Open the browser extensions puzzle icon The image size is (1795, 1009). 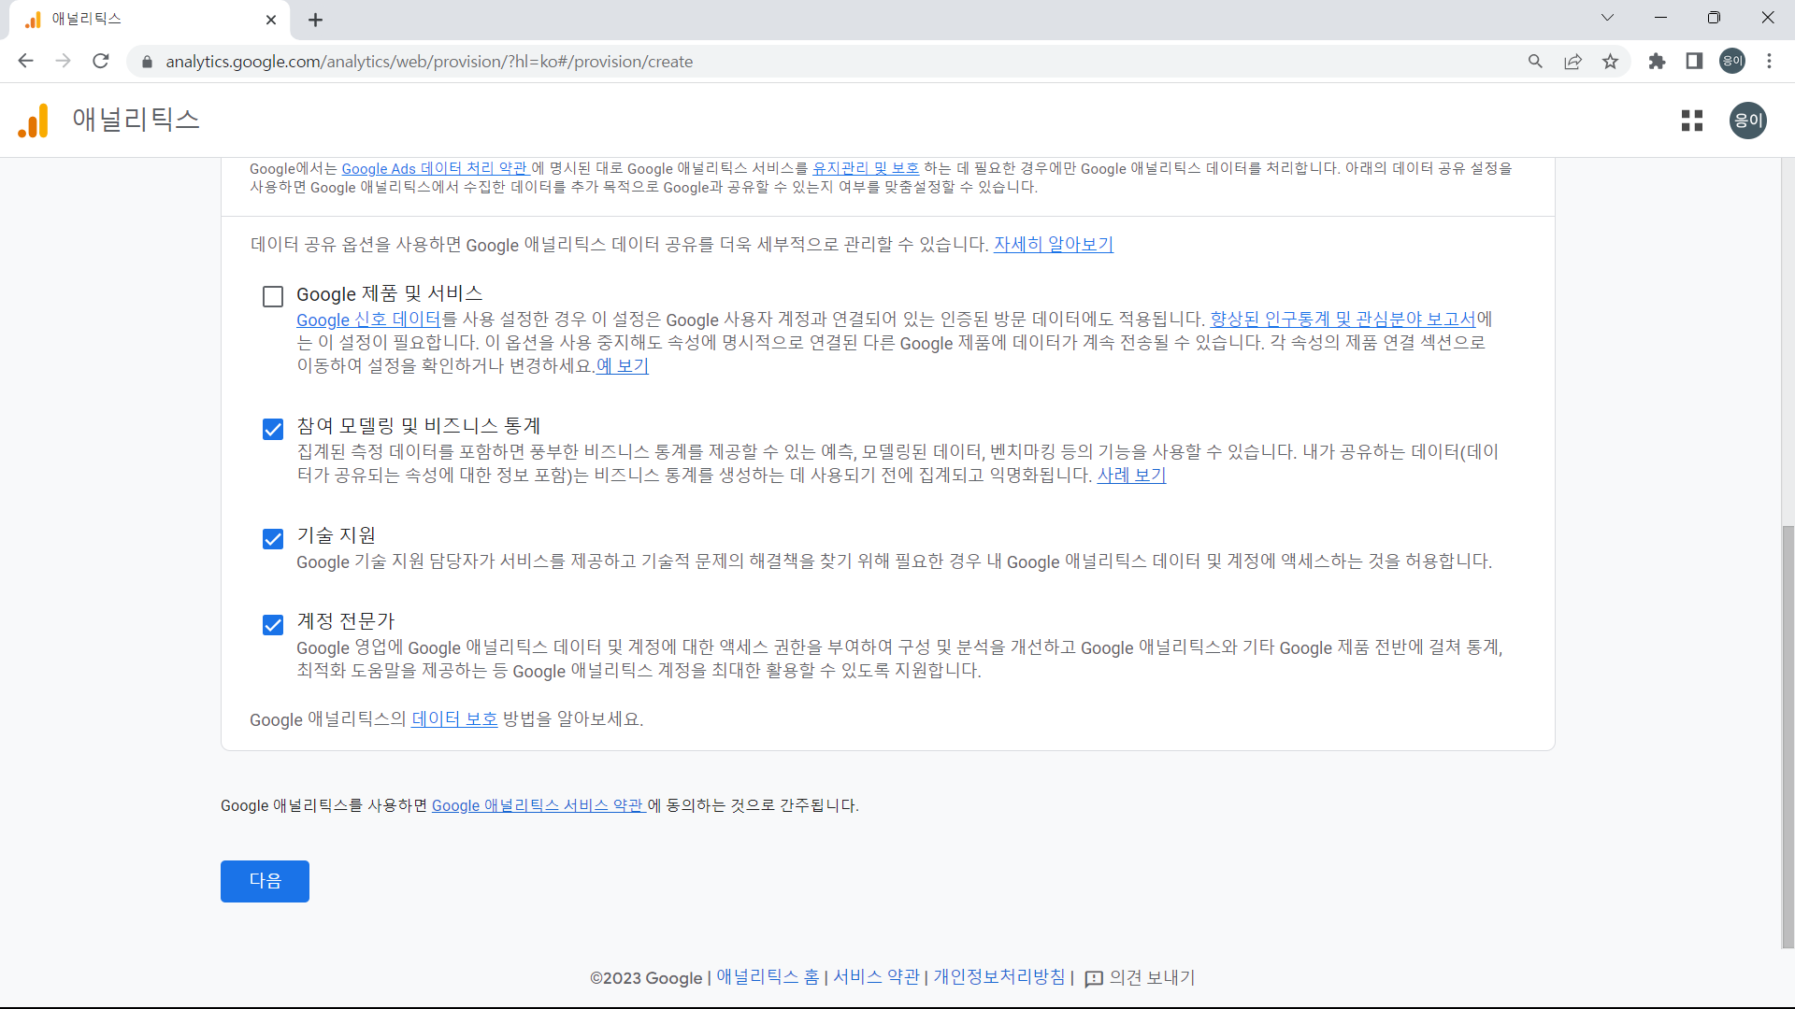(1657, 61)
